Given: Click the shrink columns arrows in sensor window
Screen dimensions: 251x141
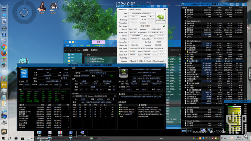Looking at the screenshot, I should (x=190, y=131).
